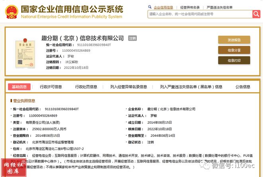Image resolution: width=263 pixels, height=177 pixels.
Task: Switch to the 公告信息 tab
Action: [x=243, y=87]
